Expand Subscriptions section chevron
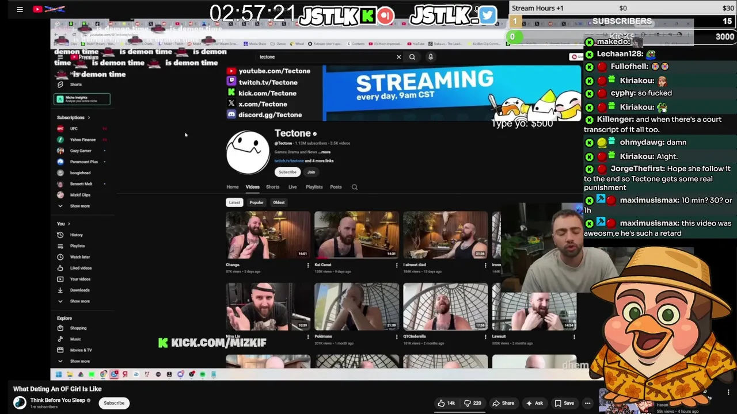Screen dimensions: 737x414 (89, 118)
